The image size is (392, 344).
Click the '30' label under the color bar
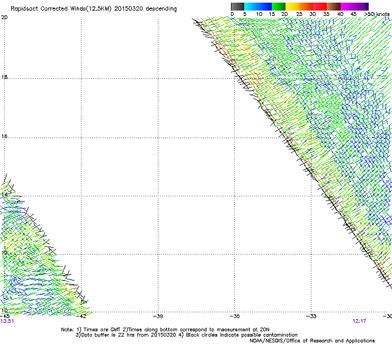pos(313,14)
